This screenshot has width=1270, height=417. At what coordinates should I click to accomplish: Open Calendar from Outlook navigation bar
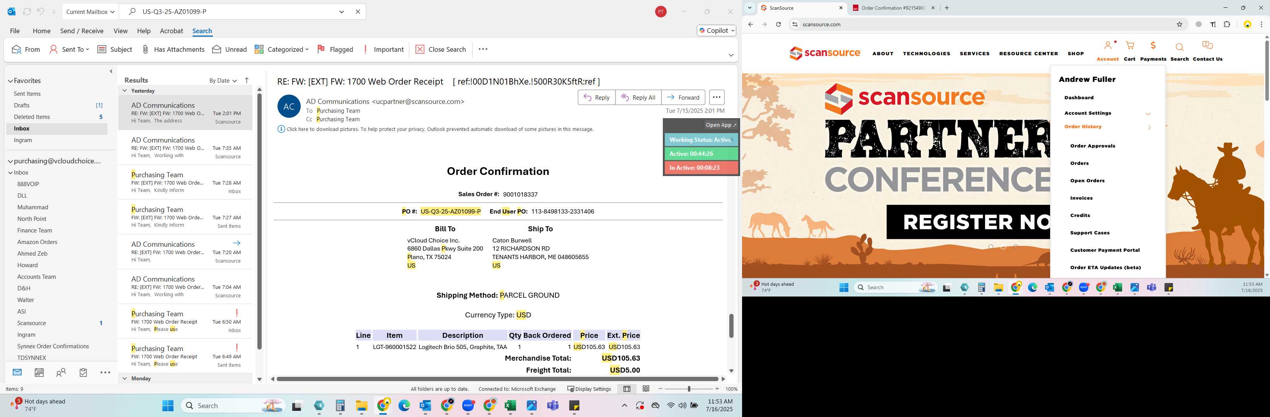(x=39, y=372)
